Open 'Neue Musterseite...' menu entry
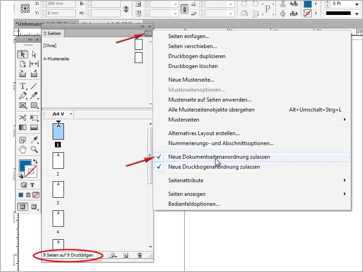The height and width of the screenshot is (272, 363). (191, 80)
